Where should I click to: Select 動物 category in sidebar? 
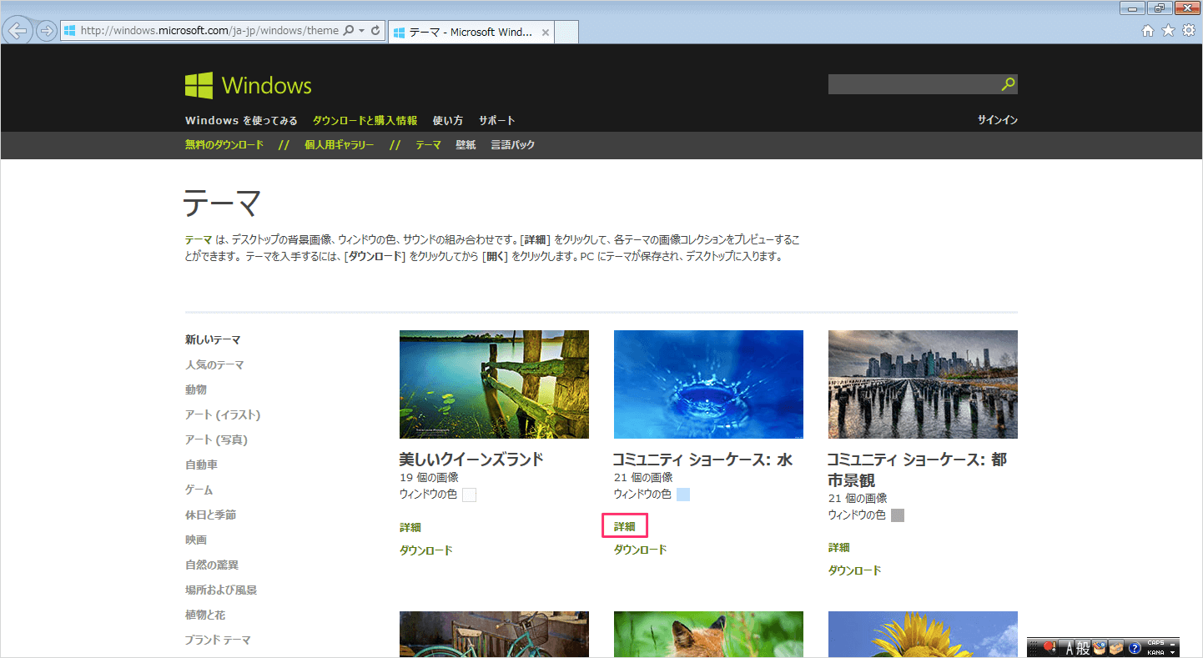click(196, 390)
